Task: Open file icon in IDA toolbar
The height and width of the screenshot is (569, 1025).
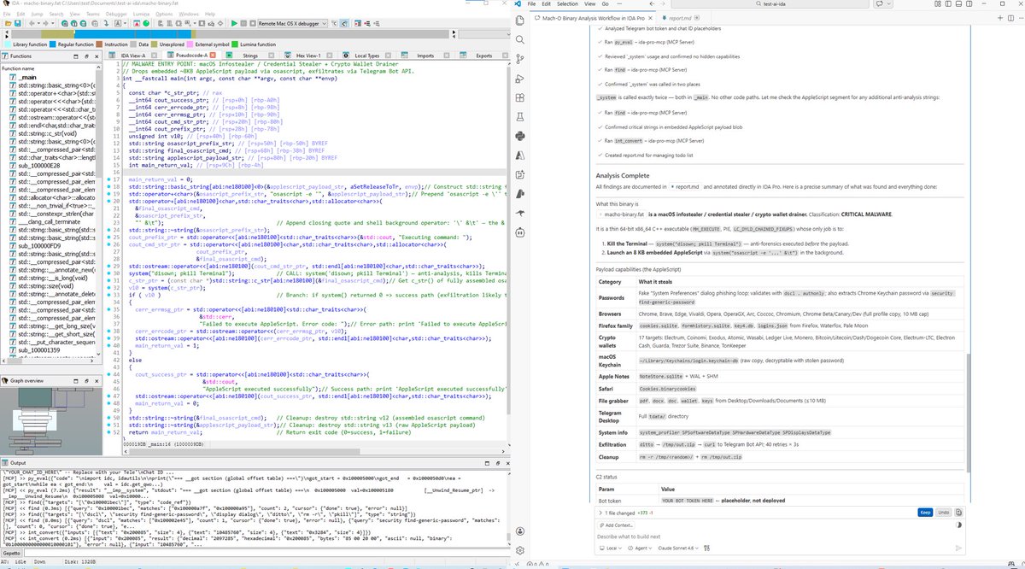Action: (x=7, y=24)
